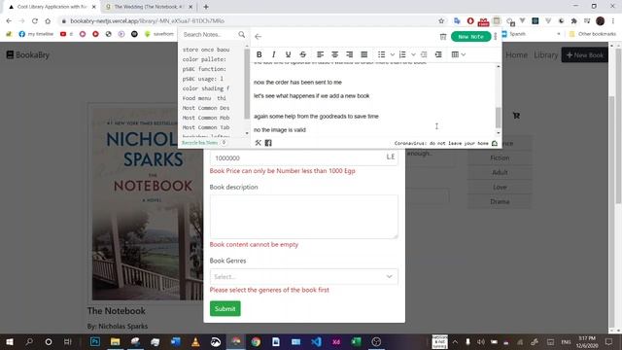Open VLC media player from the taskbar
Screen dimensions: 622x350
coord(195,341)
